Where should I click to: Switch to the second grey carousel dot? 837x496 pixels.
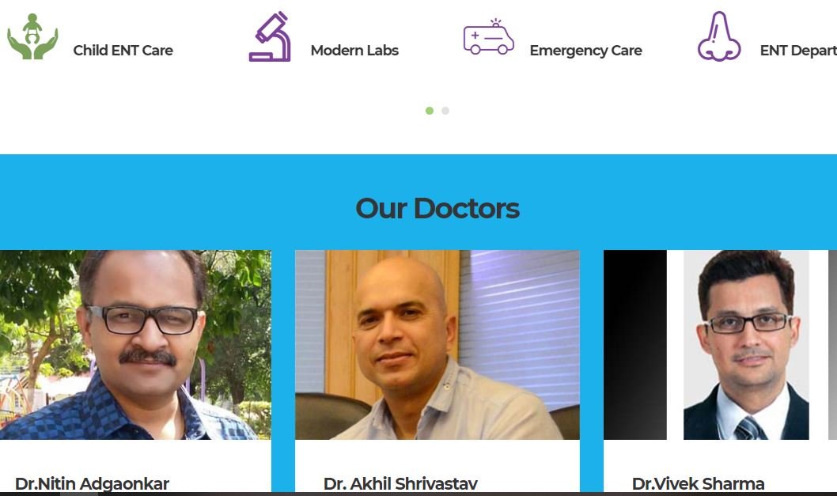445,111
